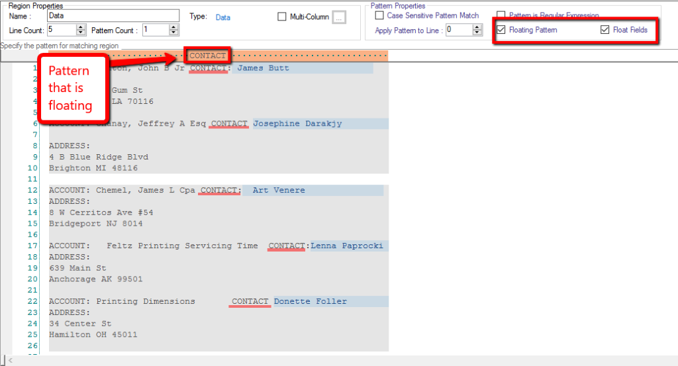Image resolution: width=678 pixels, height=366 pixels.
Task: Click the Apply Pattern to Line field
Action: click(459, 30)
